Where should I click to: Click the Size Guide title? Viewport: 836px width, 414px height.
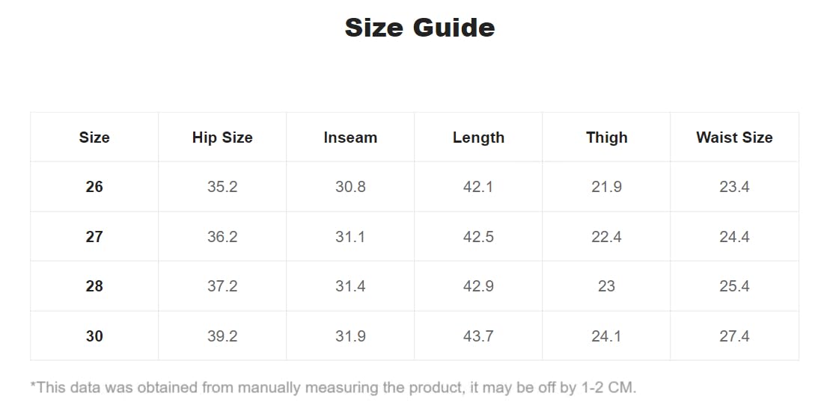419,28
